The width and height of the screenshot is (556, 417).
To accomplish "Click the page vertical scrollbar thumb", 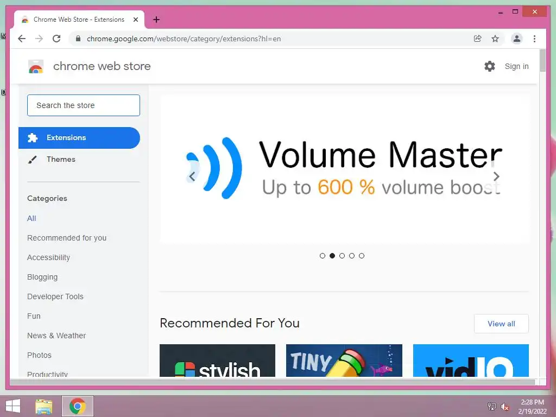I will tap(543, 61).
